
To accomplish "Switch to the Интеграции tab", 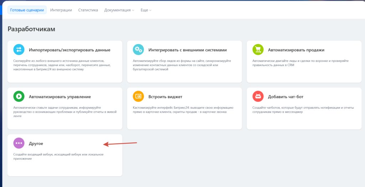I will click(61, 10).
